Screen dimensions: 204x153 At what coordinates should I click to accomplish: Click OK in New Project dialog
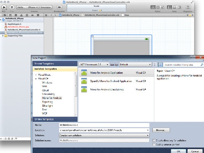(179, 151)
